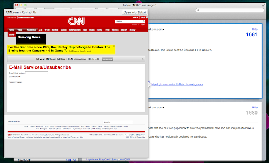The height and width of the screenshot is (163, 269).
Task: Hide message 1681 in Mail
Action: [255, 29]
